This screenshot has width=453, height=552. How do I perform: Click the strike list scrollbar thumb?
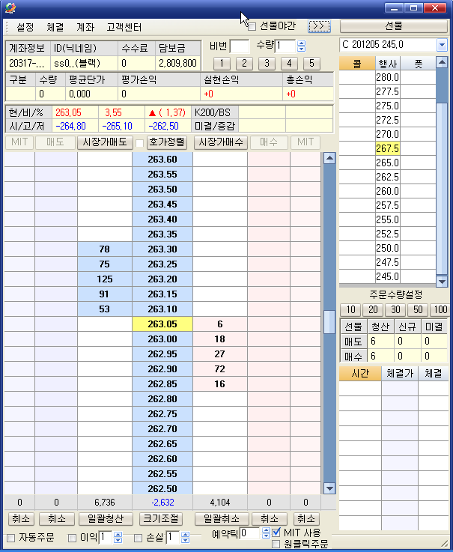[442, 189]
